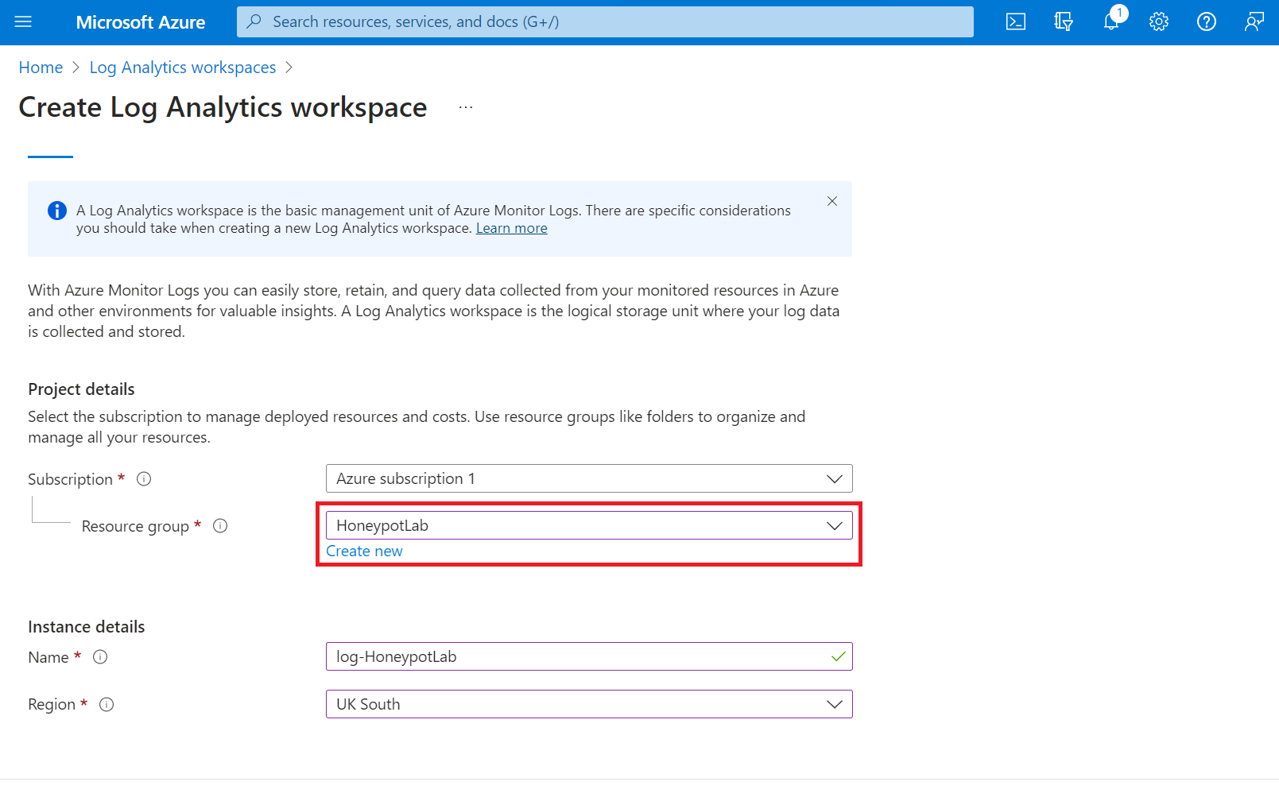Click the blue info icon in banner

(57, 211)
